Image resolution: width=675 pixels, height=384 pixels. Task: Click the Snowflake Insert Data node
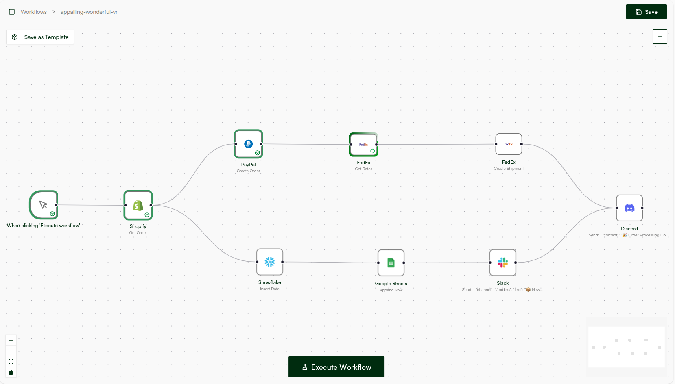pos(269,262)
